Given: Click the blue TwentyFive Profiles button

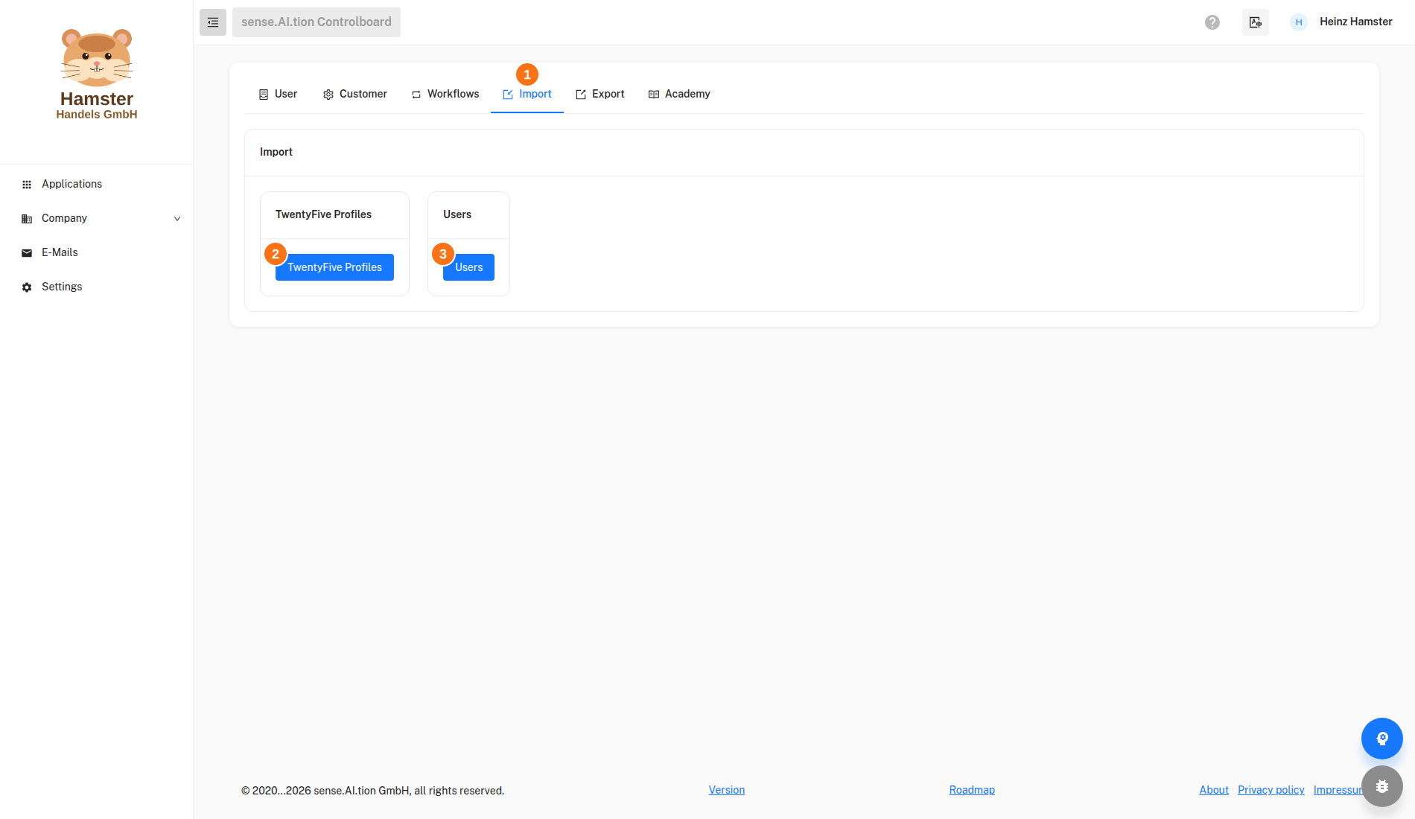Looking at the screenshot, I should coord(334,267).
